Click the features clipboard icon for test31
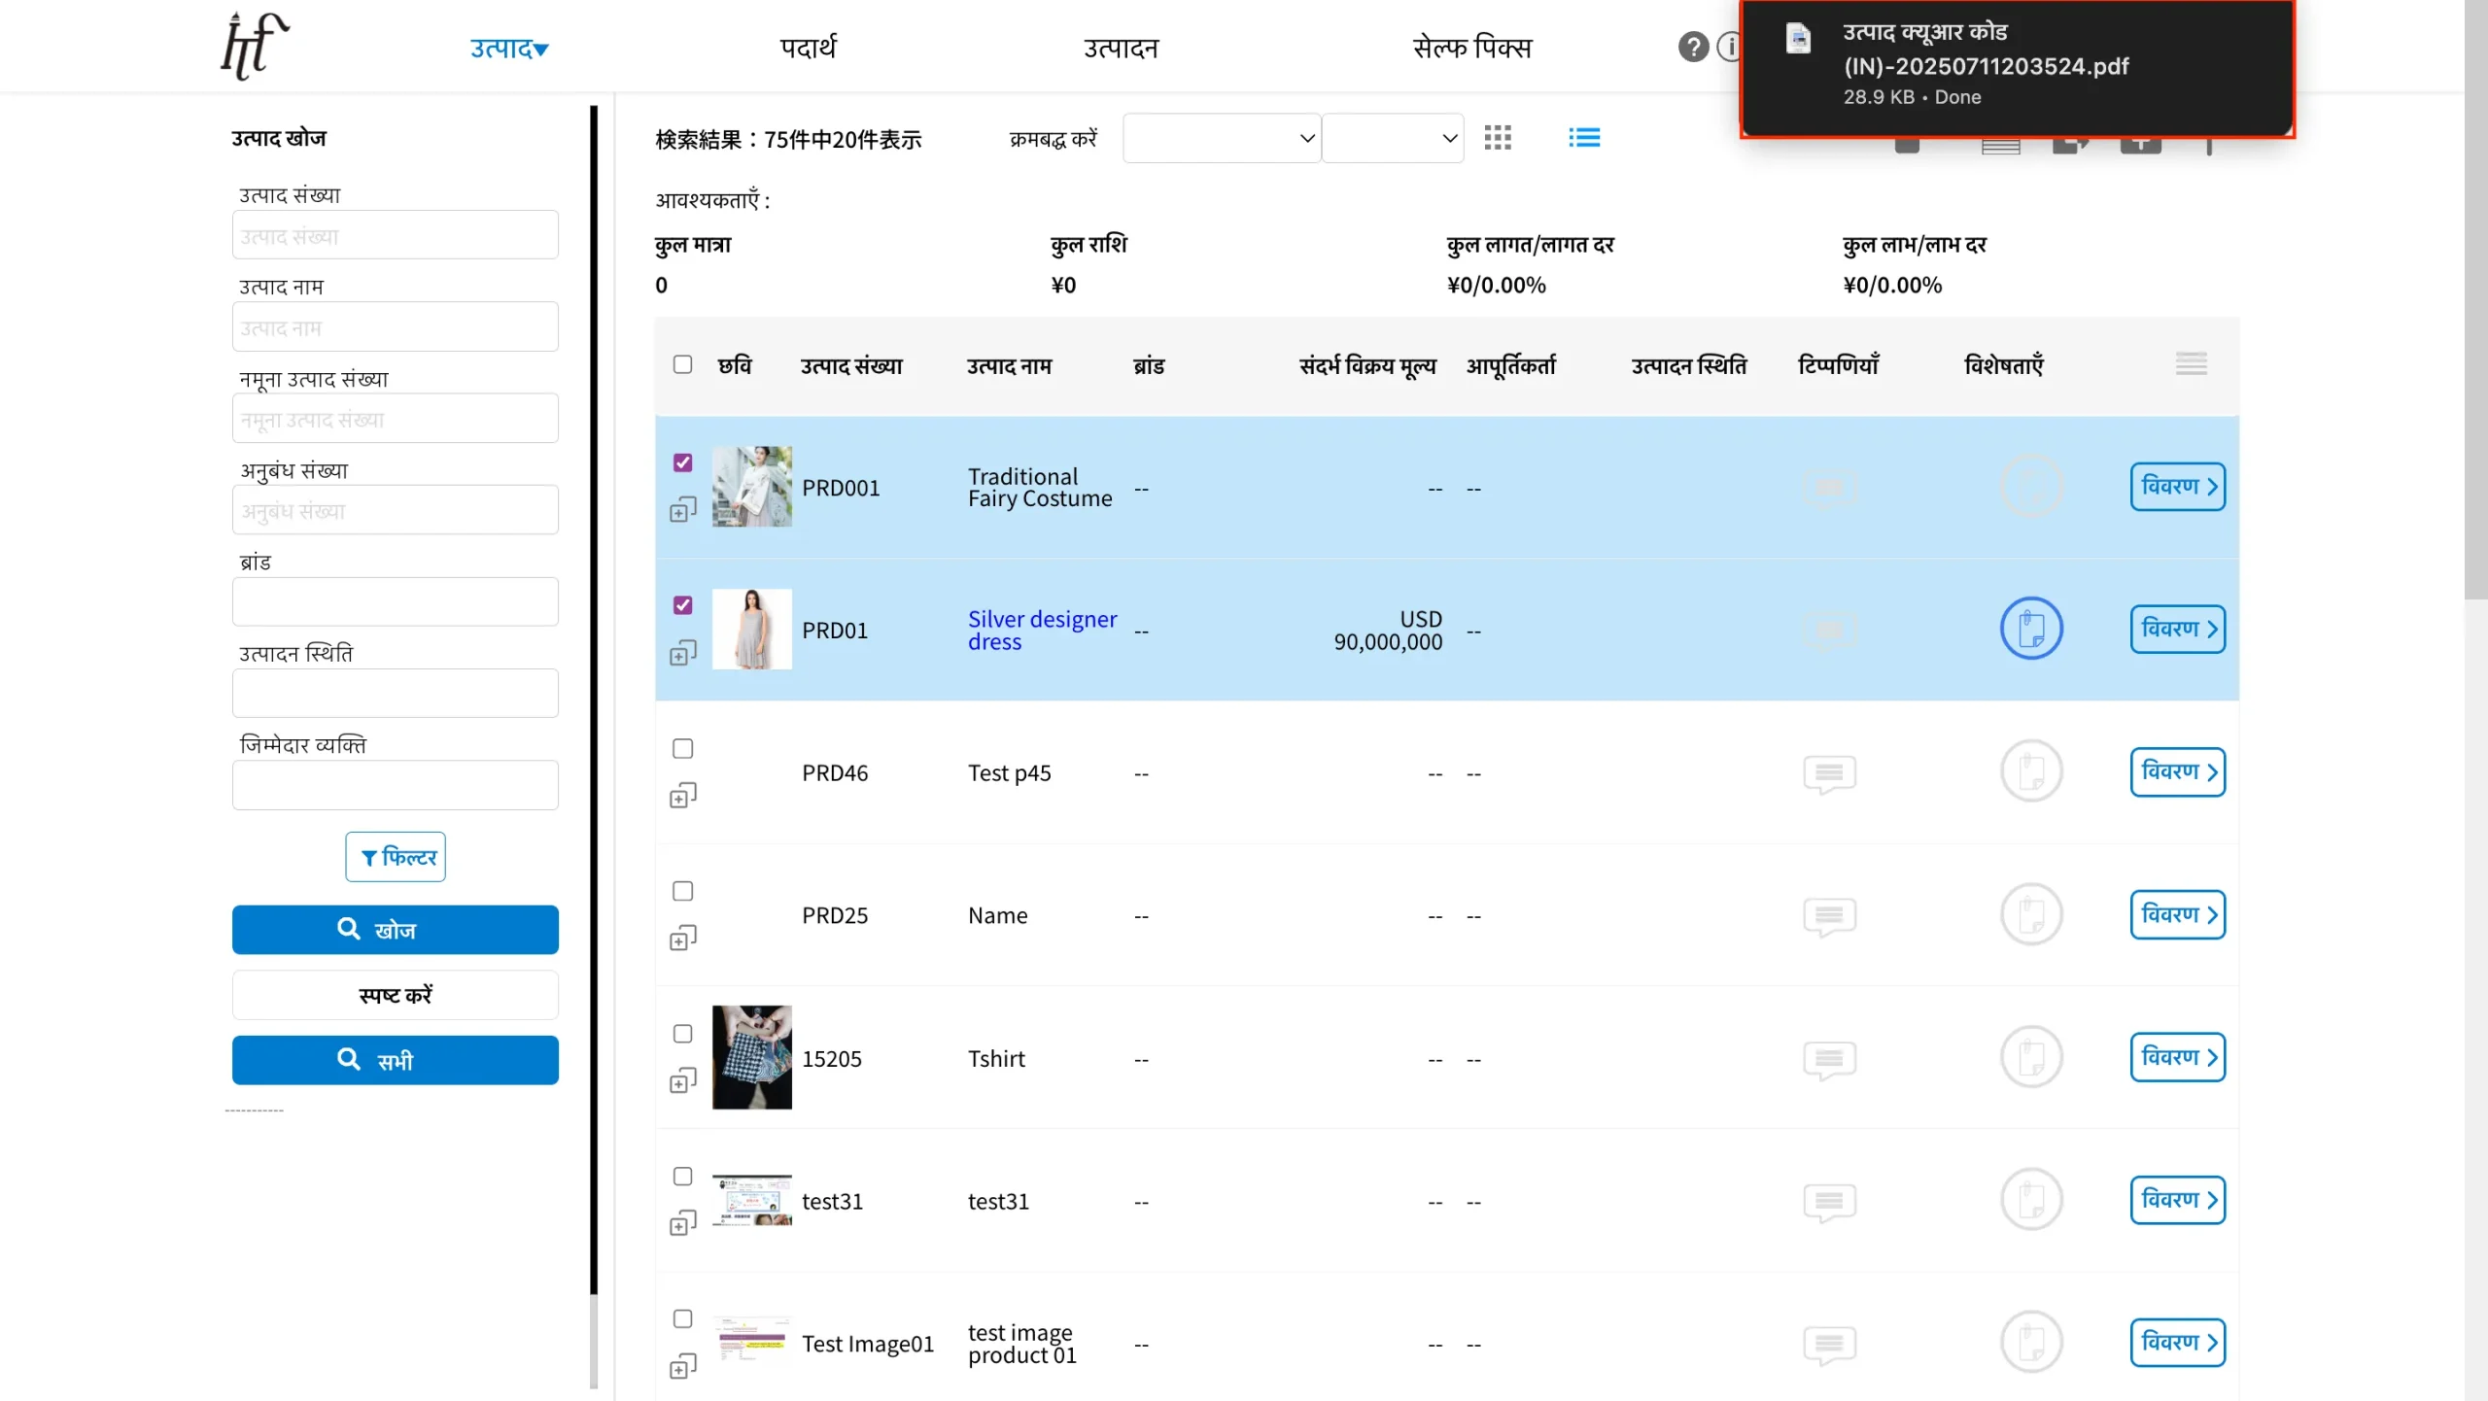Image resolution: width=2488 pixels, height=1401 pixels. click(2031, 1200)
